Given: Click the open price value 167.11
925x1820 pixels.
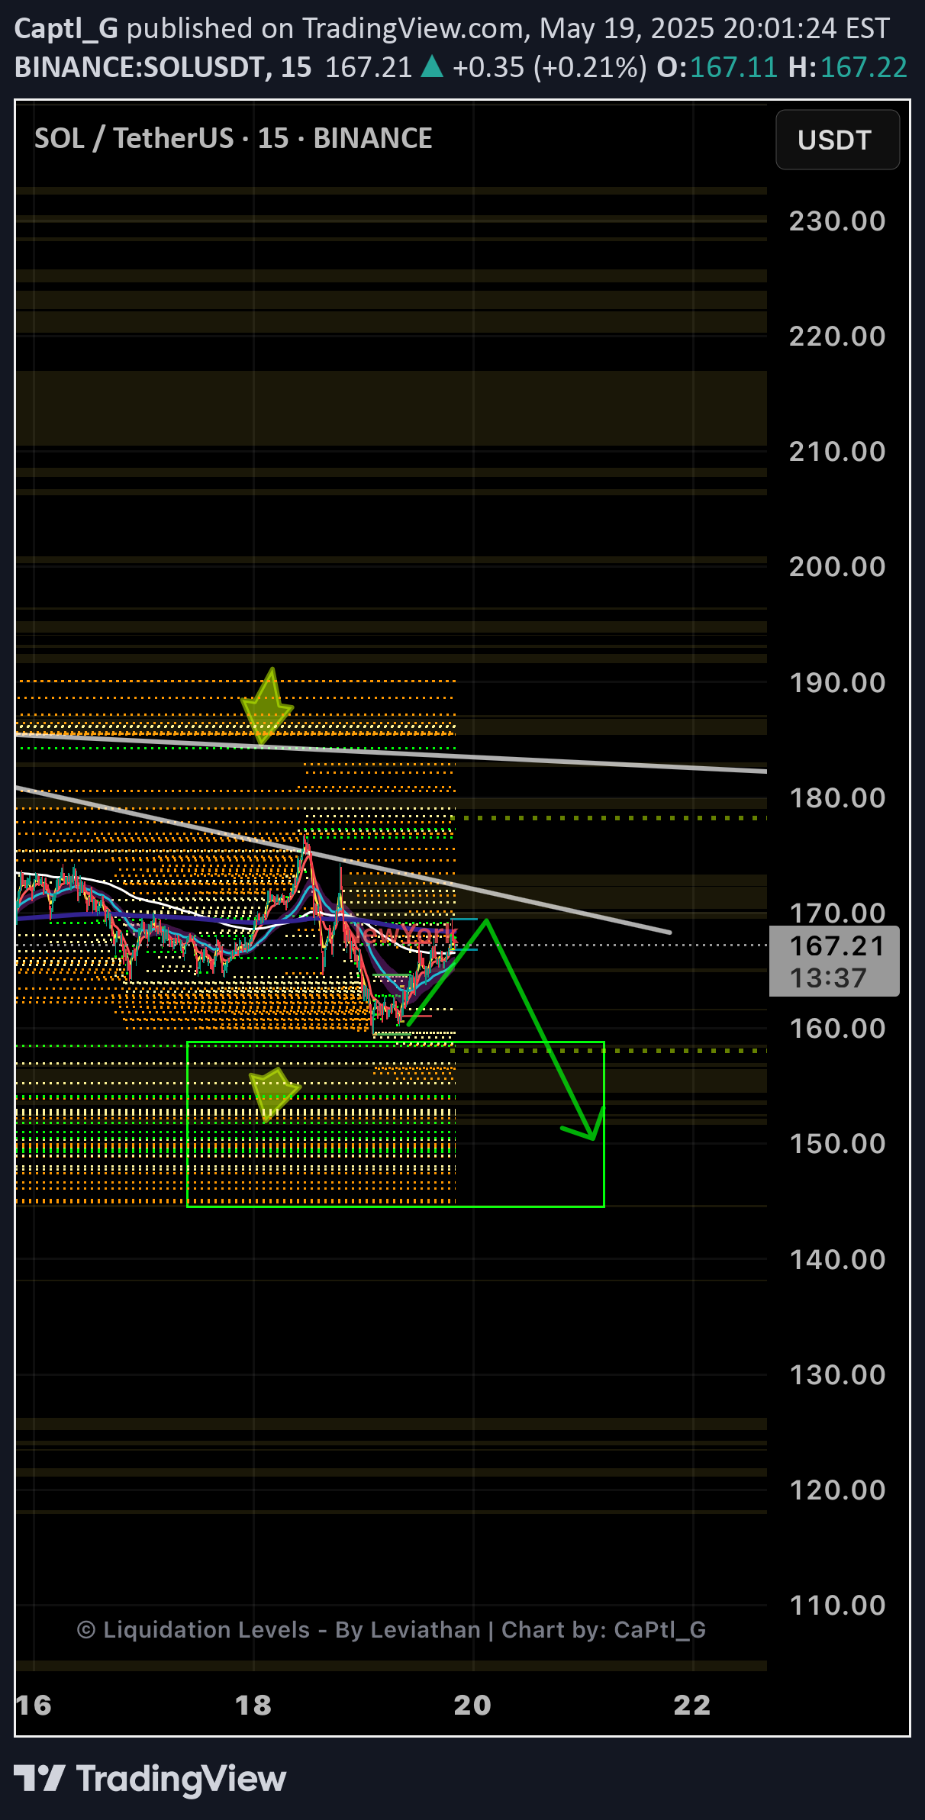Looking at the screenshot, I should [733, 67].
